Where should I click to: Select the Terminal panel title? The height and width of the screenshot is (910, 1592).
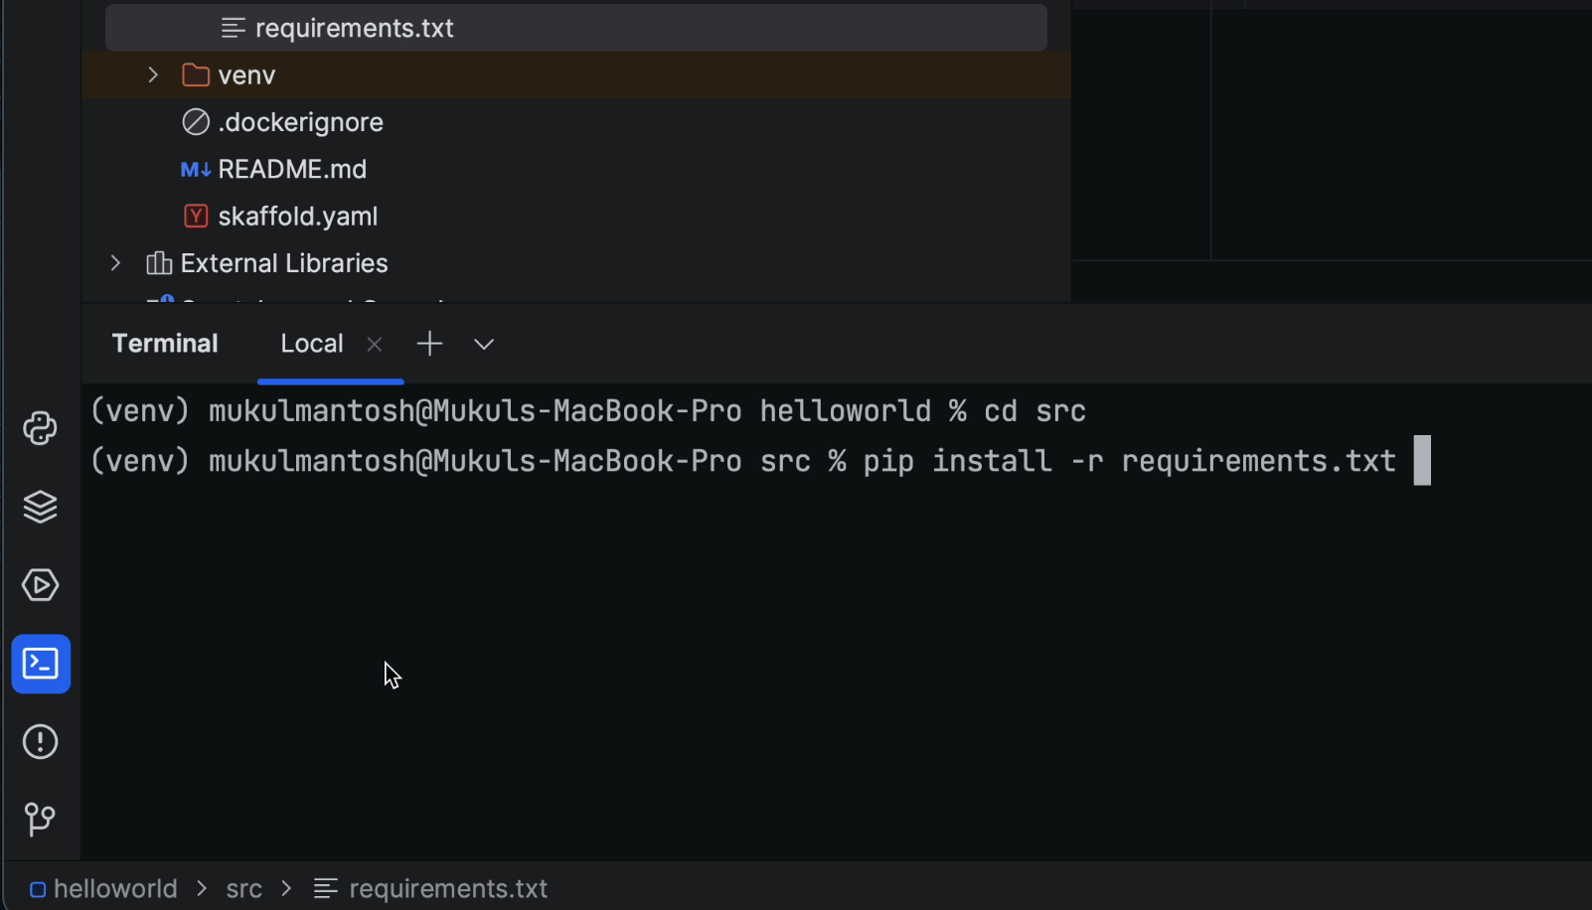click(165, 343)
